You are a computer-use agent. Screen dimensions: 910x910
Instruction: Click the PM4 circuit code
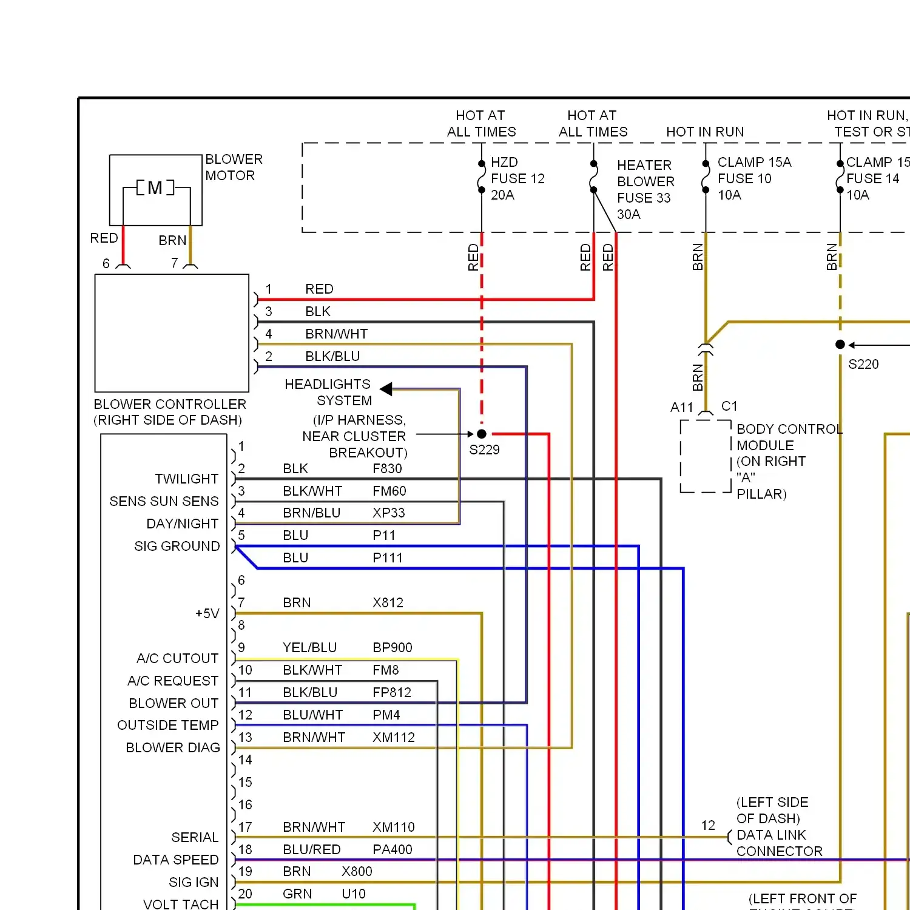click(x=386, y=715)
